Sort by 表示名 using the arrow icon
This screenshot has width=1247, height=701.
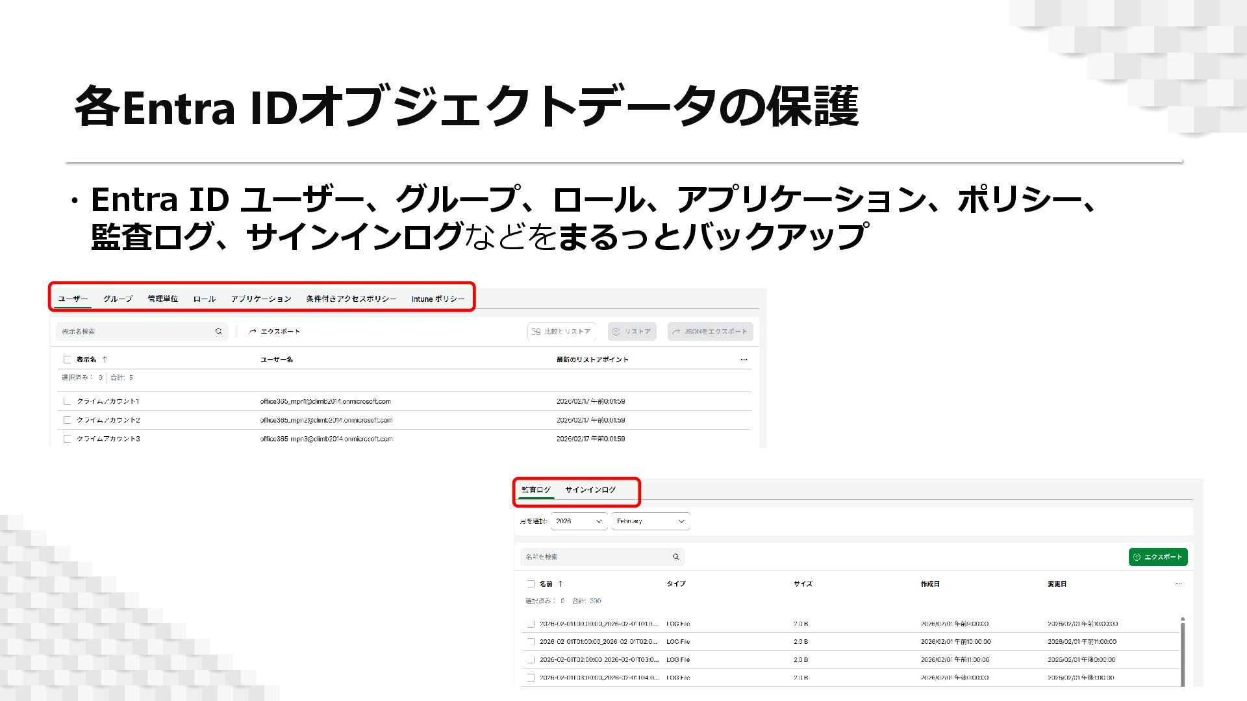click(x=105, y=360)
